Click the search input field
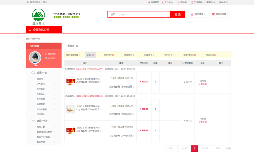Screen dimensions: 254x158 pyautogui.click(x=145, y=15)
